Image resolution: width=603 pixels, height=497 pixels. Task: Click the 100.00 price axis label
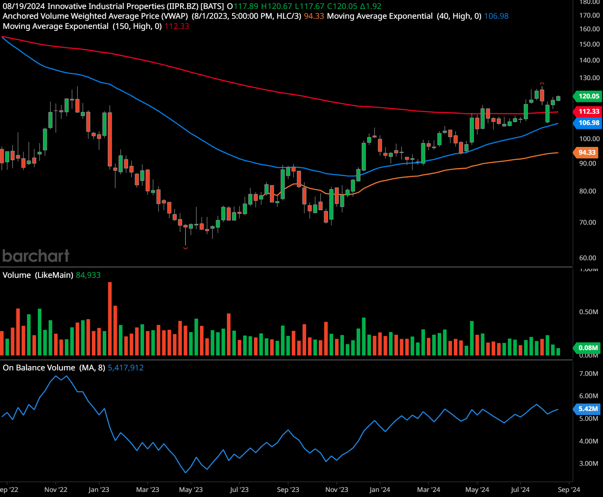pos(589,139)
